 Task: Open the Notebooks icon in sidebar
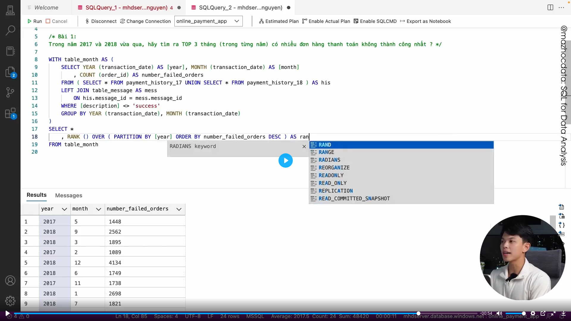[x=10, y=51]
